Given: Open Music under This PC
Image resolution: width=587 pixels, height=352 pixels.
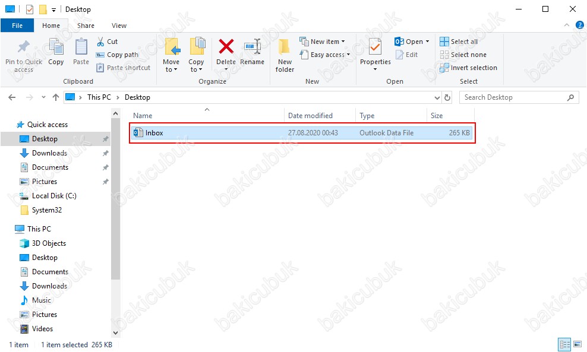Looking at the screenshot, I should pos(41,300).
